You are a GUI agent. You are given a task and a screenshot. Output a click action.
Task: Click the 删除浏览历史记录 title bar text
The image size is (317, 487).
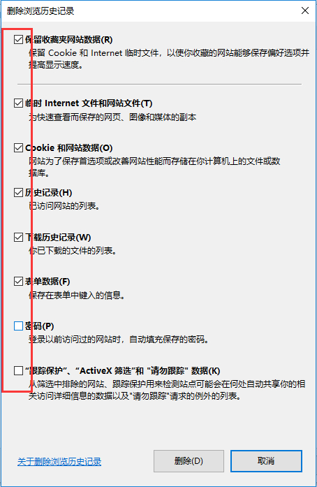tap(40, 11)
